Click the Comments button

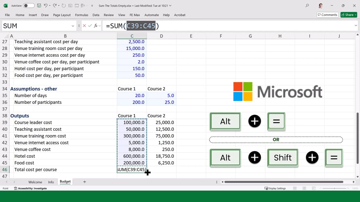tap(328, 15)
